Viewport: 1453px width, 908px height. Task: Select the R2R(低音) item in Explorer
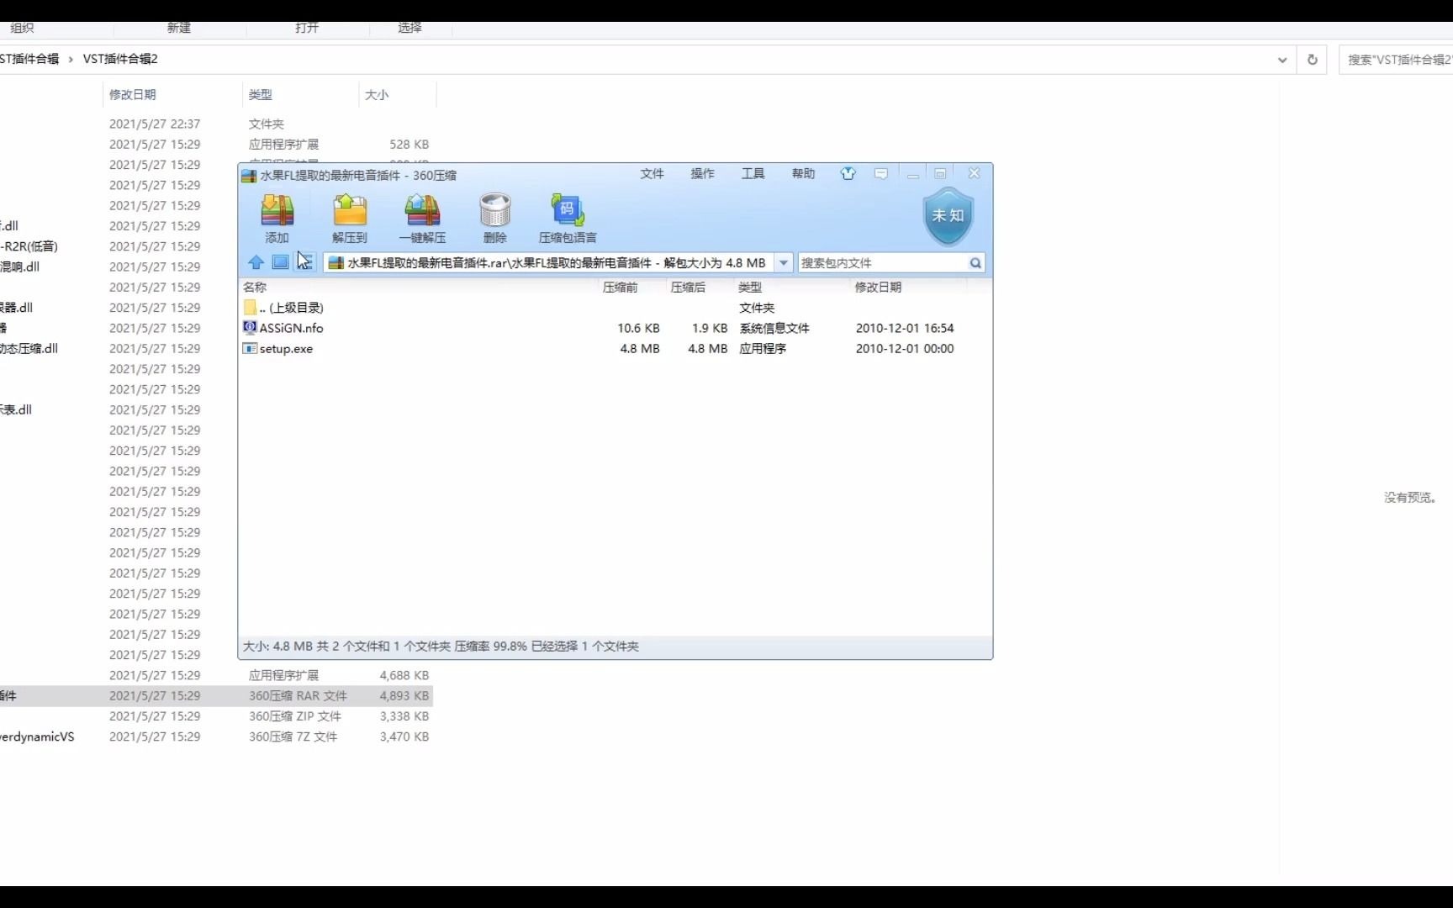[29, 246]
